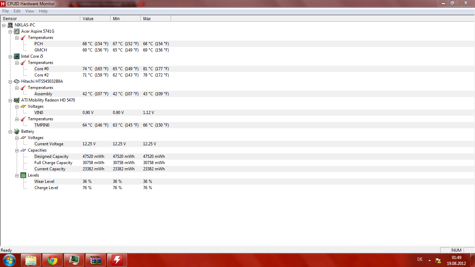Image resolution: width=475 pixels, height=267 pixels.
Task: Collapse the Acer Aspire 5741G node
Action: click(x=10, y=31)
